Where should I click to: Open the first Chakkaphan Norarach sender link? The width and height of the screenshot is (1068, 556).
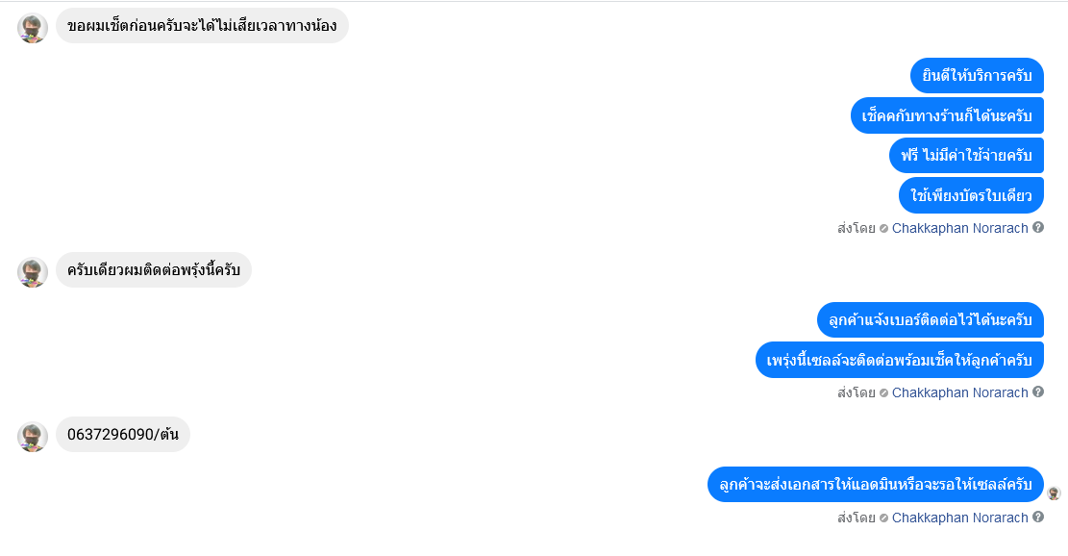[x=959, y=228]
